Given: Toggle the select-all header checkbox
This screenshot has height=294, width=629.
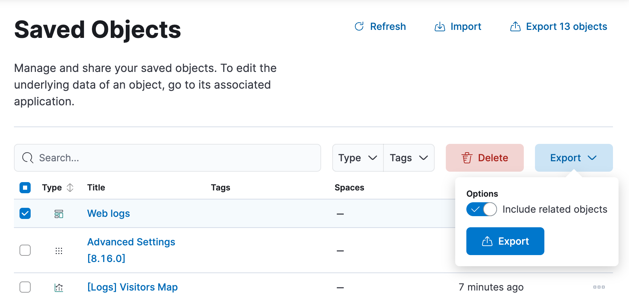Looking at the screenshot, I should [25, 188].
